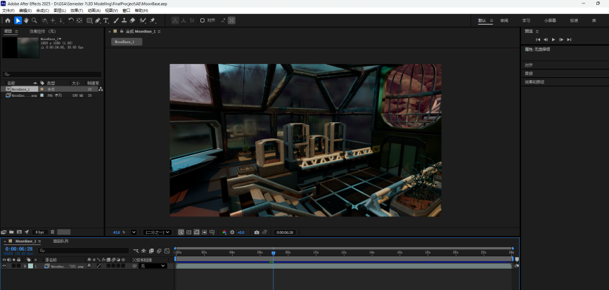The image size is (609, 290).
Task: Open the parent 无 dropdown for layer
Action: point(153,266)
